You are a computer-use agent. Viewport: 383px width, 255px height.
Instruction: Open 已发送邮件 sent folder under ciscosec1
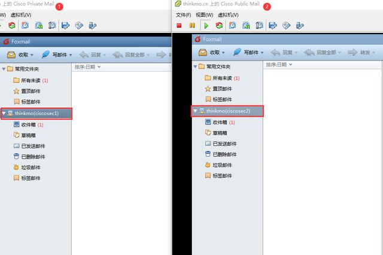[29, 146]
